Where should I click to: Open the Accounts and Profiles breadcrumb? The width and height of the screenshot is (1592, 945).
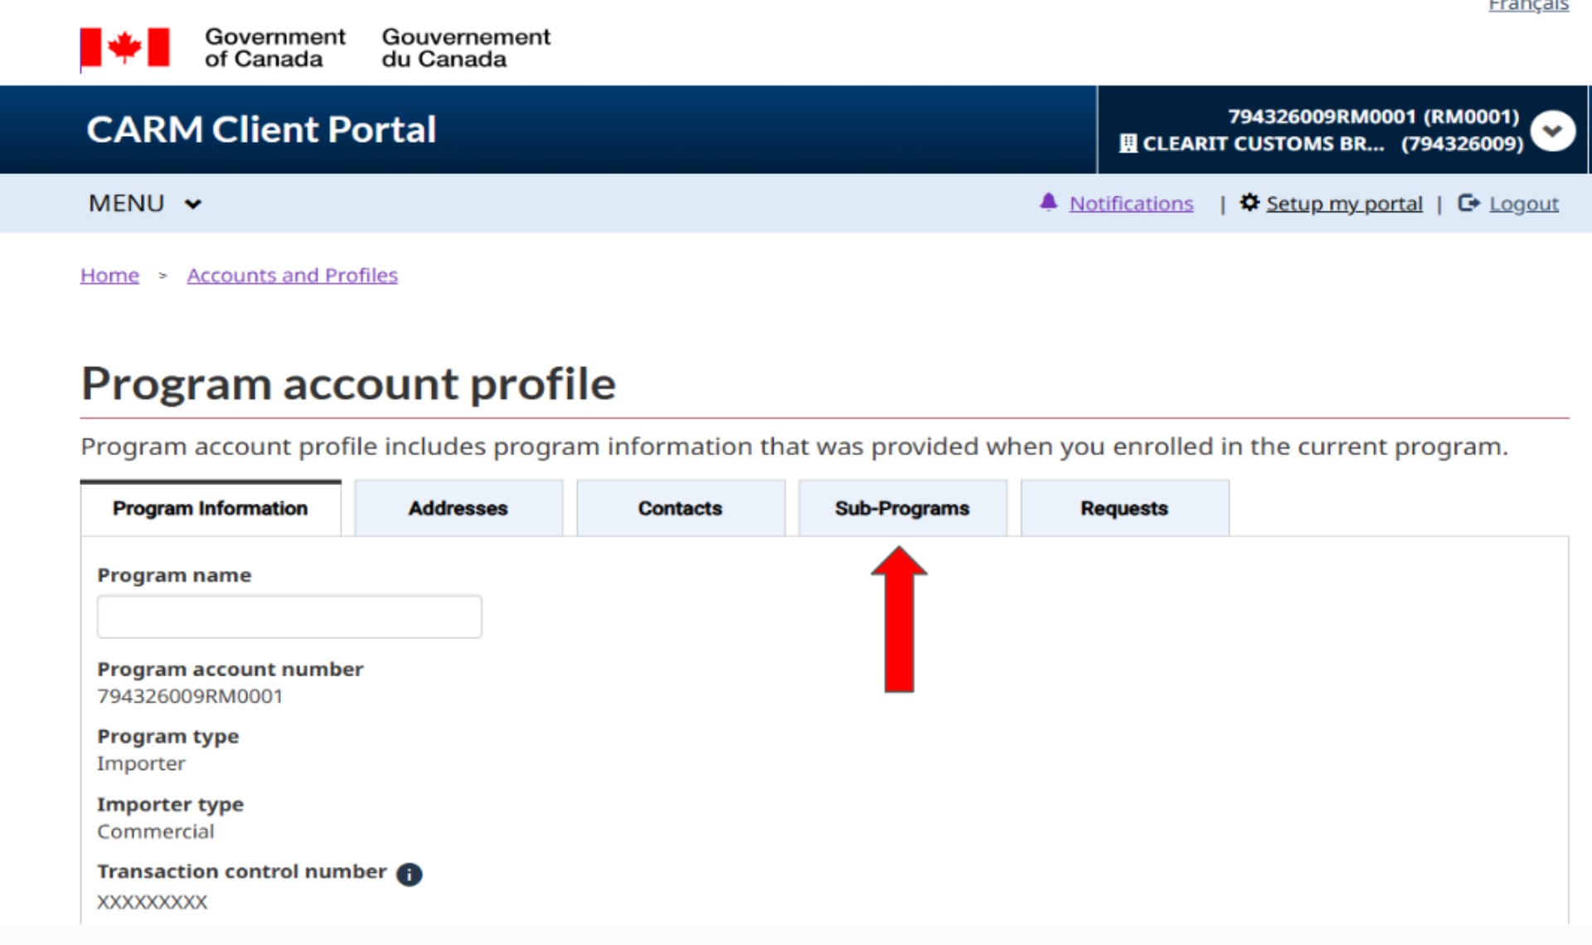click(293, 275)
